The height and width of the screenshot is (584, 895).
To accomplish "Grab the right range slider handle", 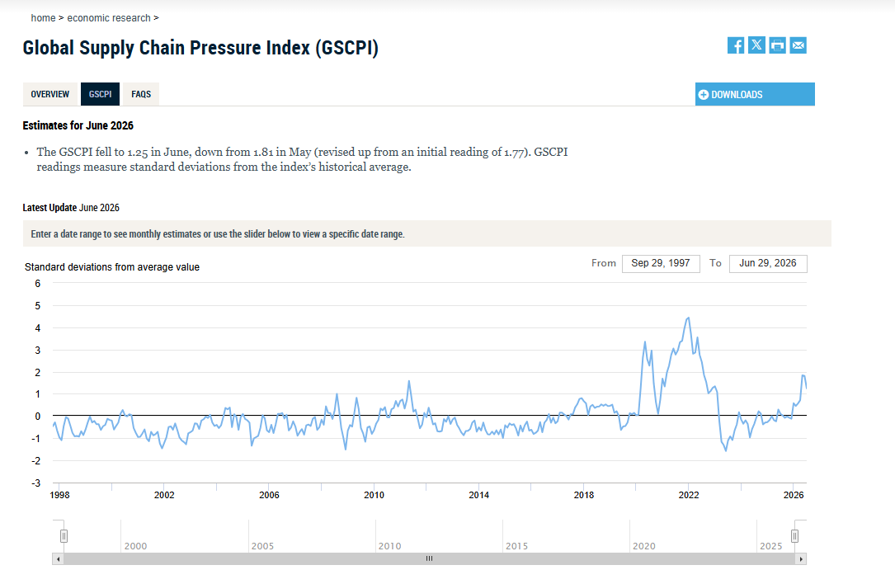I will pyautogui.click(x=794, y=536).
